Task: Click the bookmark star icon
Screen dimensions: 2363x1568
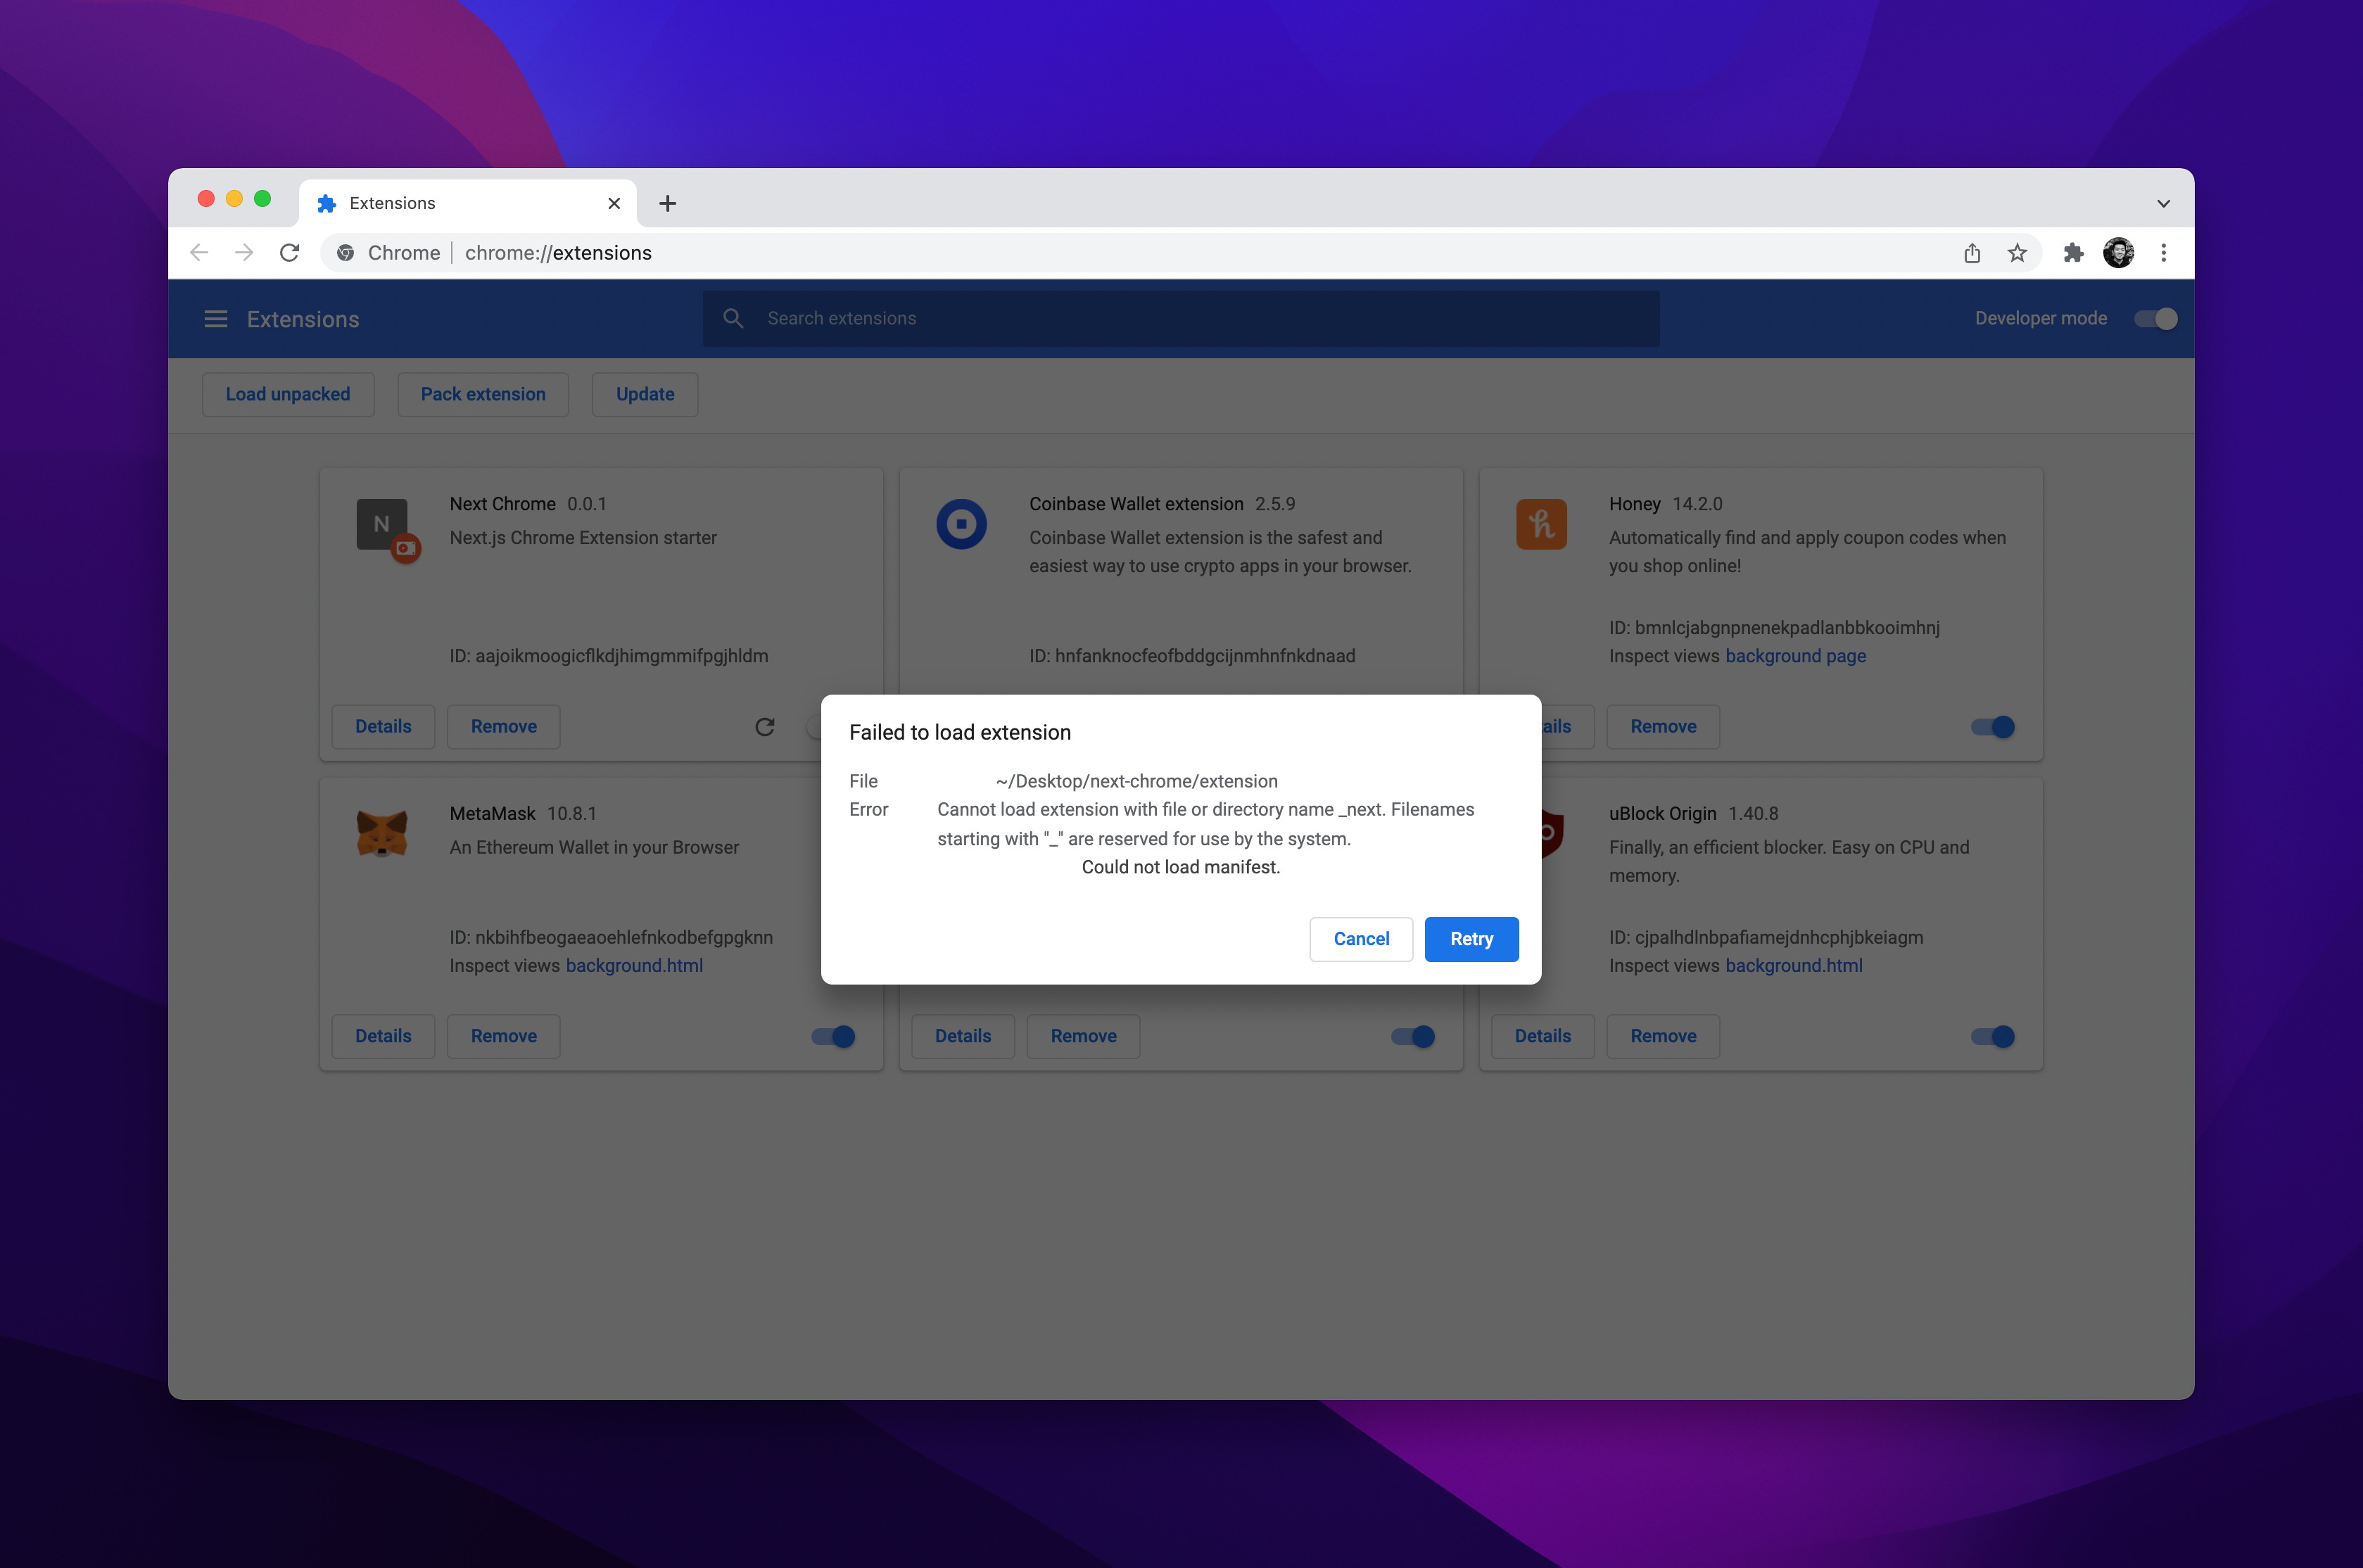Action: [2017, 253]
